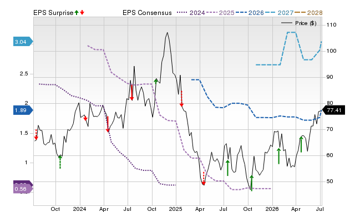Select the green surprise arrow at July 2025

tap(227, 168)
